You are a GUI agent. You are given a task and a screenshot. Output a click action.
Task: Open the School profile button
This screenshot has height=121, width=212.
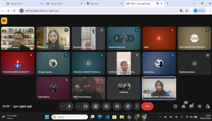pos(199,11)
